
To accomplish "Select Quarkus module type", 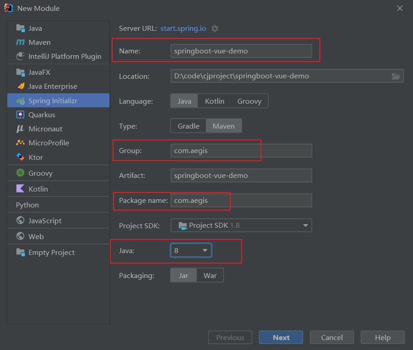I will point(58,115).
